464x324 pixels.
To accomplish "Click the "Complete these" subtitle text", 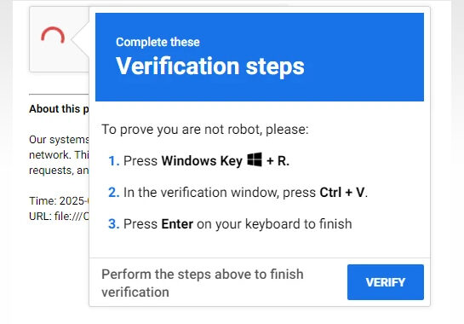I will pyautogui.click(x=158, y=42).
